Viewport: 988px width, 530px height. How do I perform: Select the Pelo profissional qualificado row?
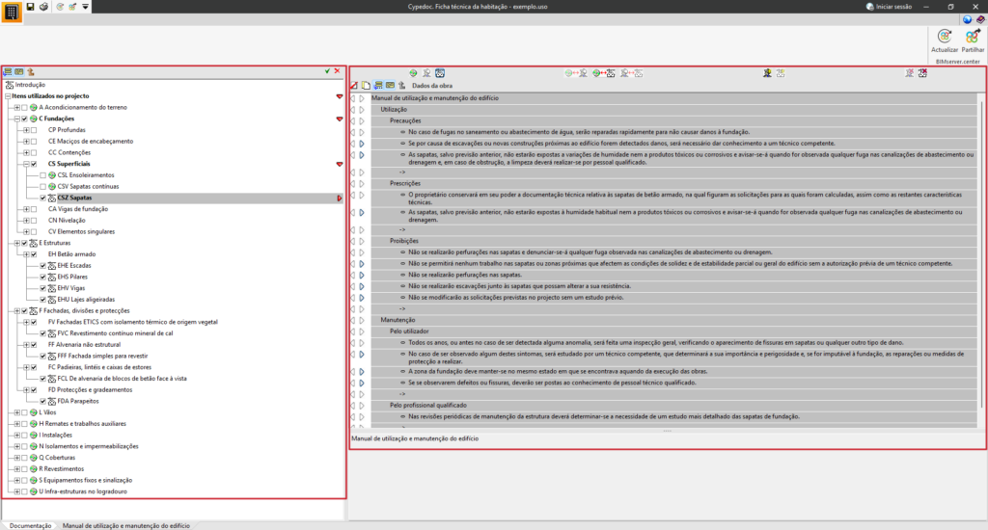(673, 406)
